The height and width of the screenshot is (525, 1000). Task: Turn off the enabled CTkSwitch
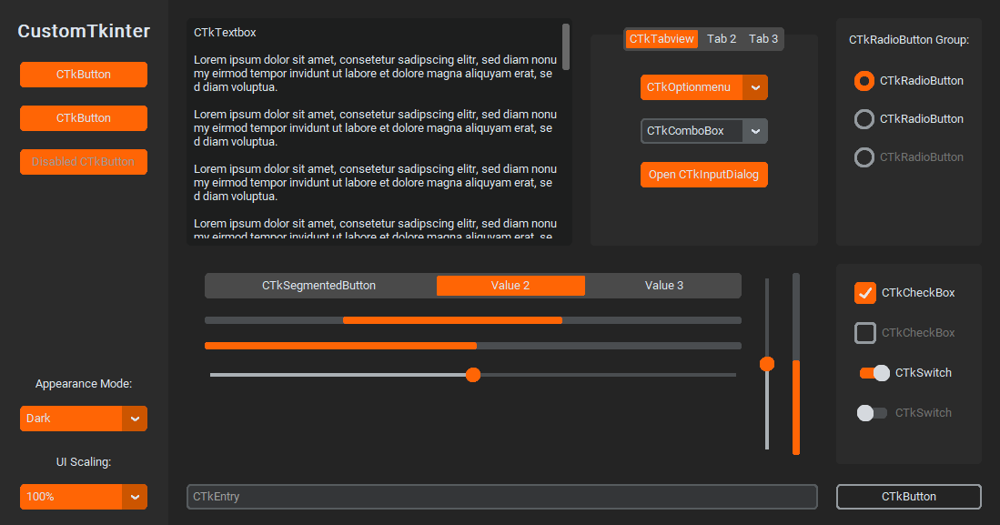pyautogui.click(x=871, y=372)
